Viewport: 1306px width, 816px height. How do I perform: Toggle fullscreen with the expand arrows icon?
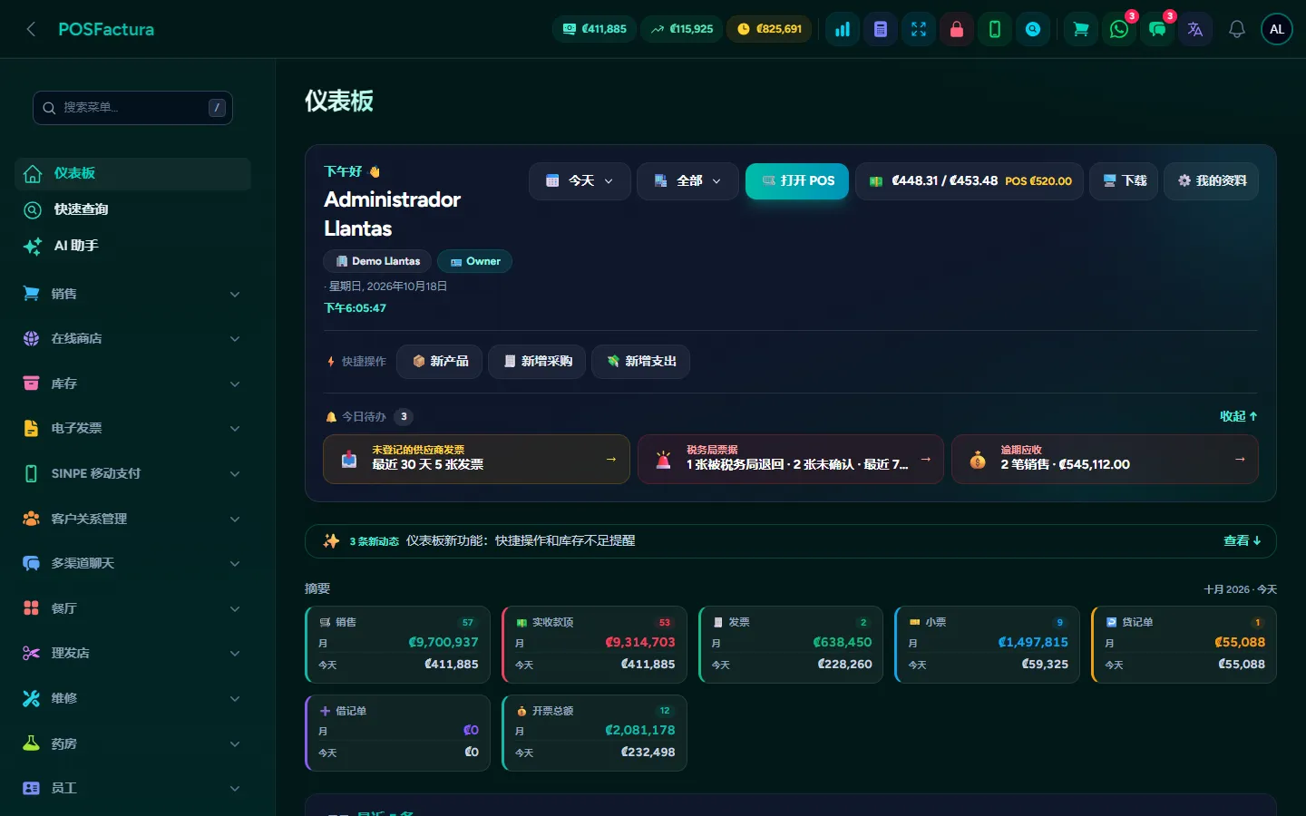[919, 29]
